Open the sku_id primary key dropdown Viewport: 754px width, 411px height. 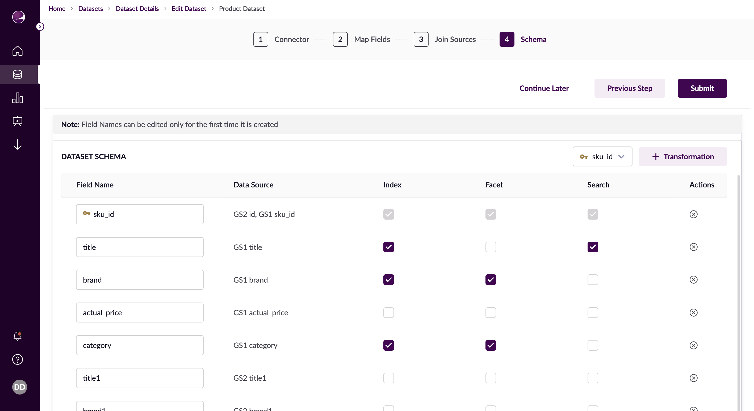click(x=602, y=157)
